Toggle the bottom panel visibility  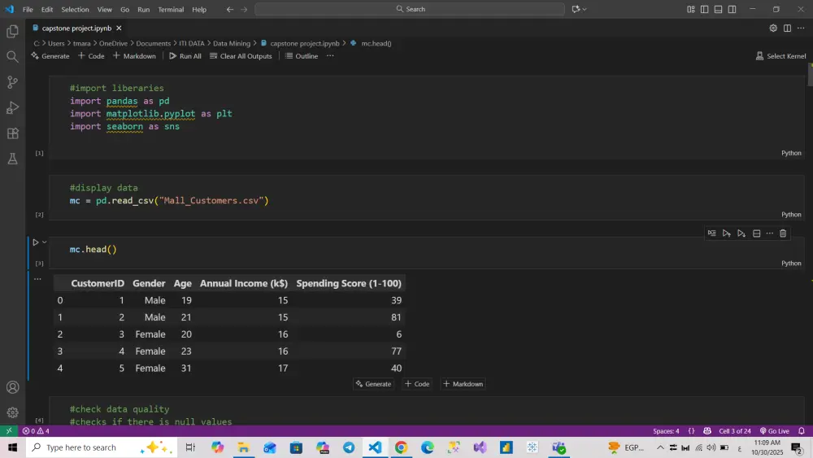(x=718, y=9)
